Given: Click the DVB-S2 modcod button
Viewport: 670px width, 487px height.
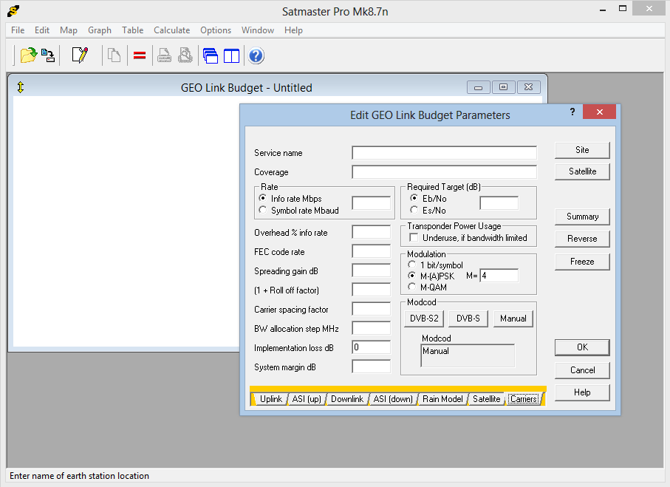Looking at the screenshot, I should (424, 319).
